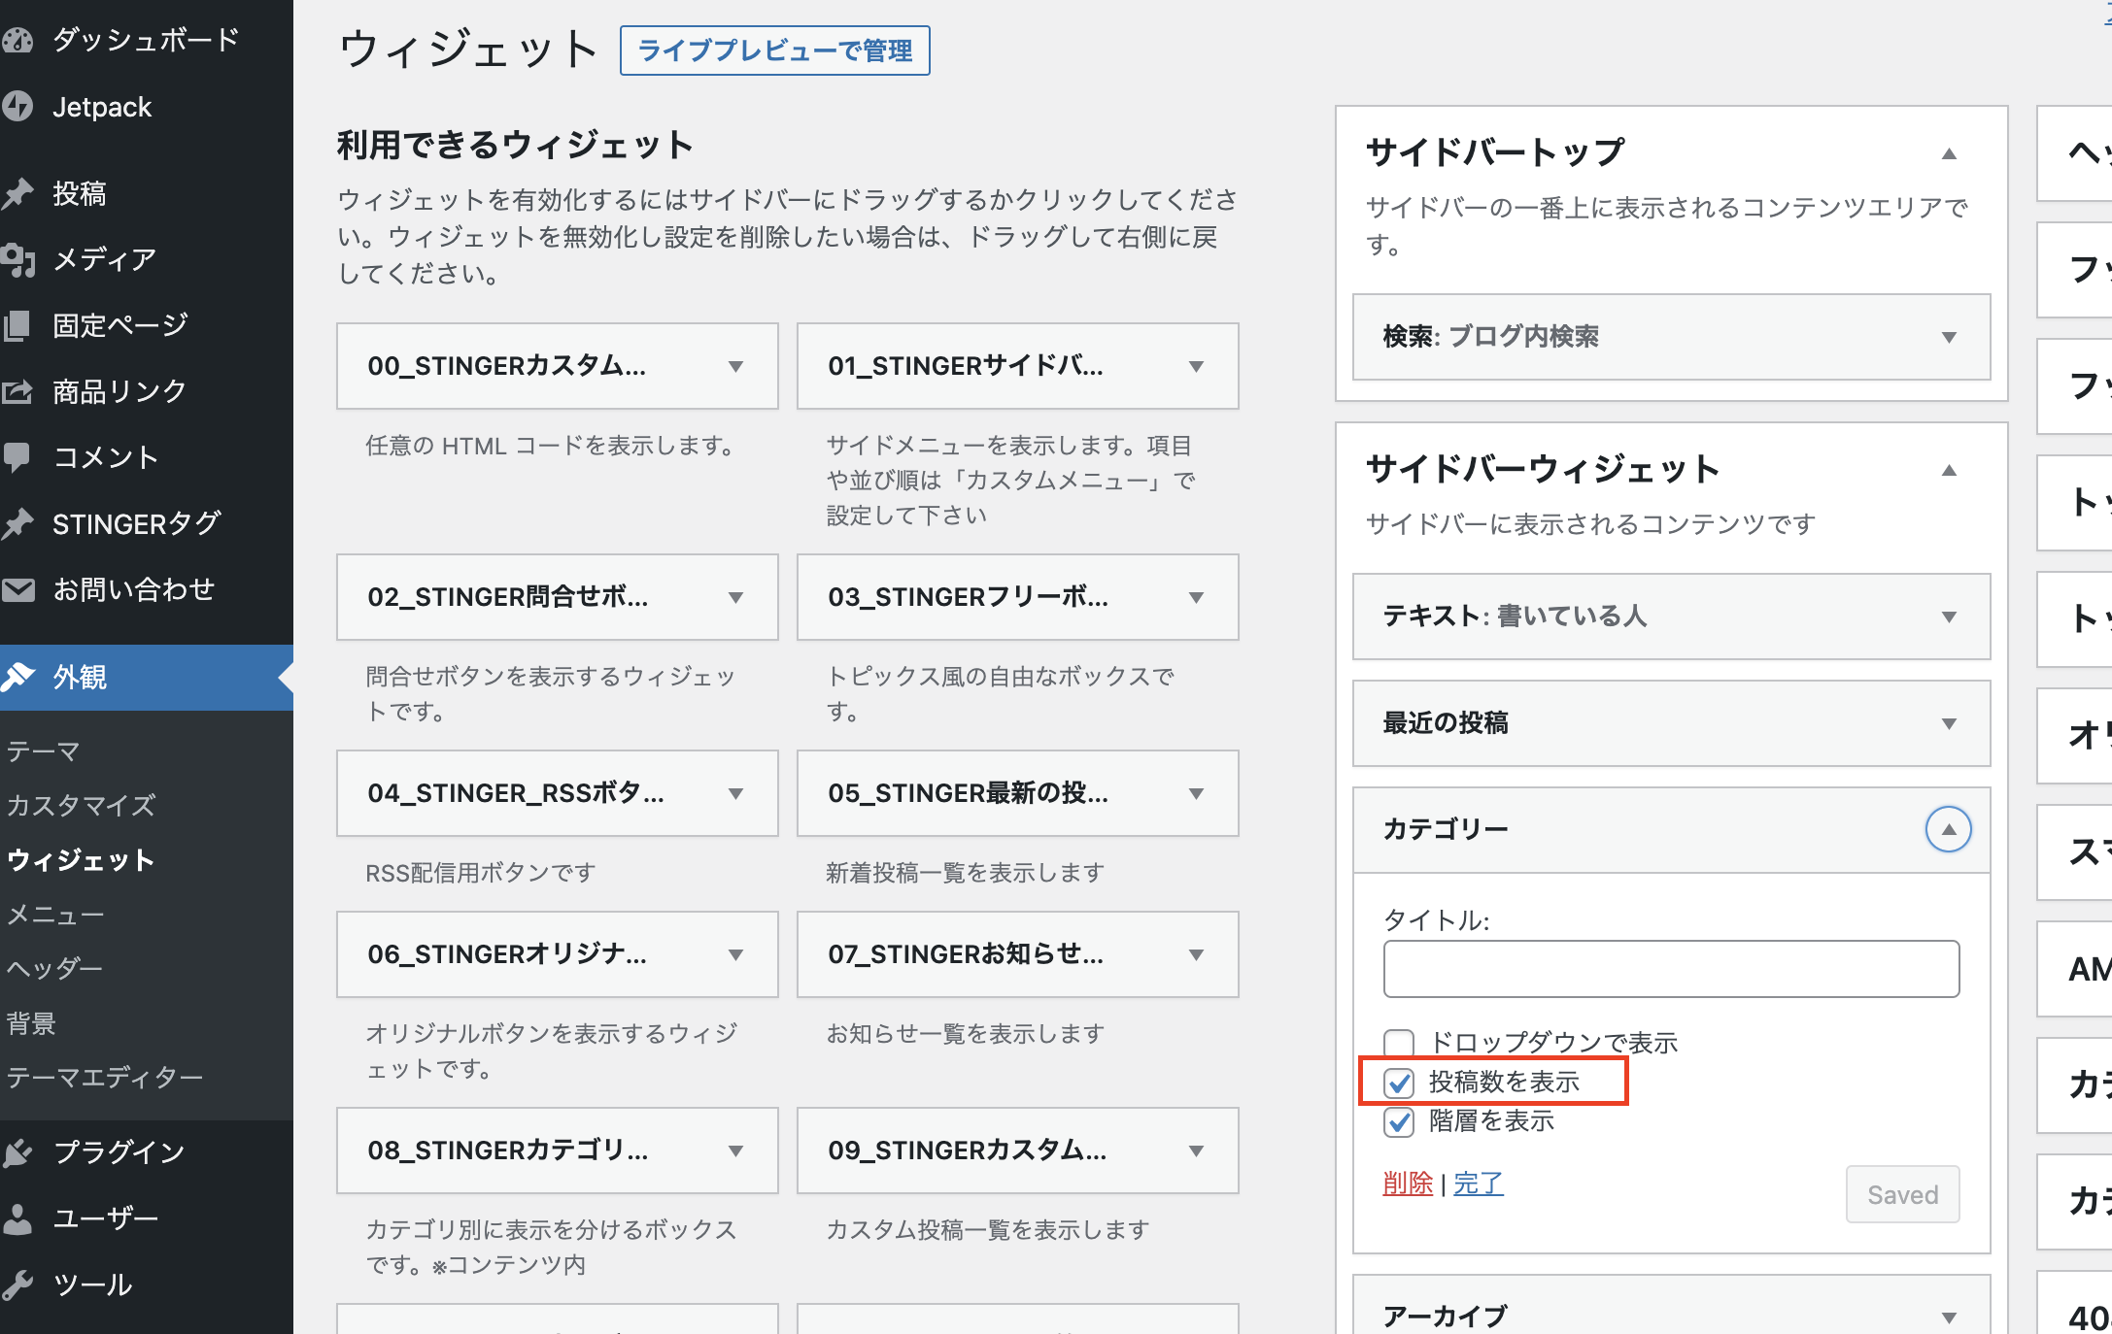Click the Media icon in the sidebar

click(x=17, y=259)
